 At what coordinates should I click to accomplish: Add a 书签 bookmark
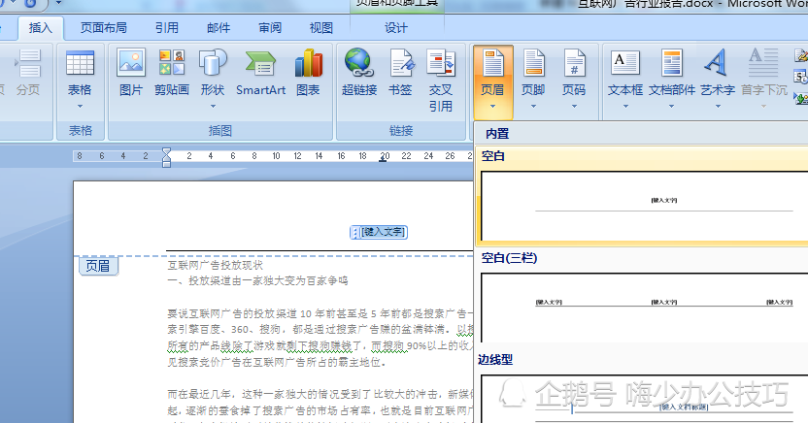[x=400, y=63]
